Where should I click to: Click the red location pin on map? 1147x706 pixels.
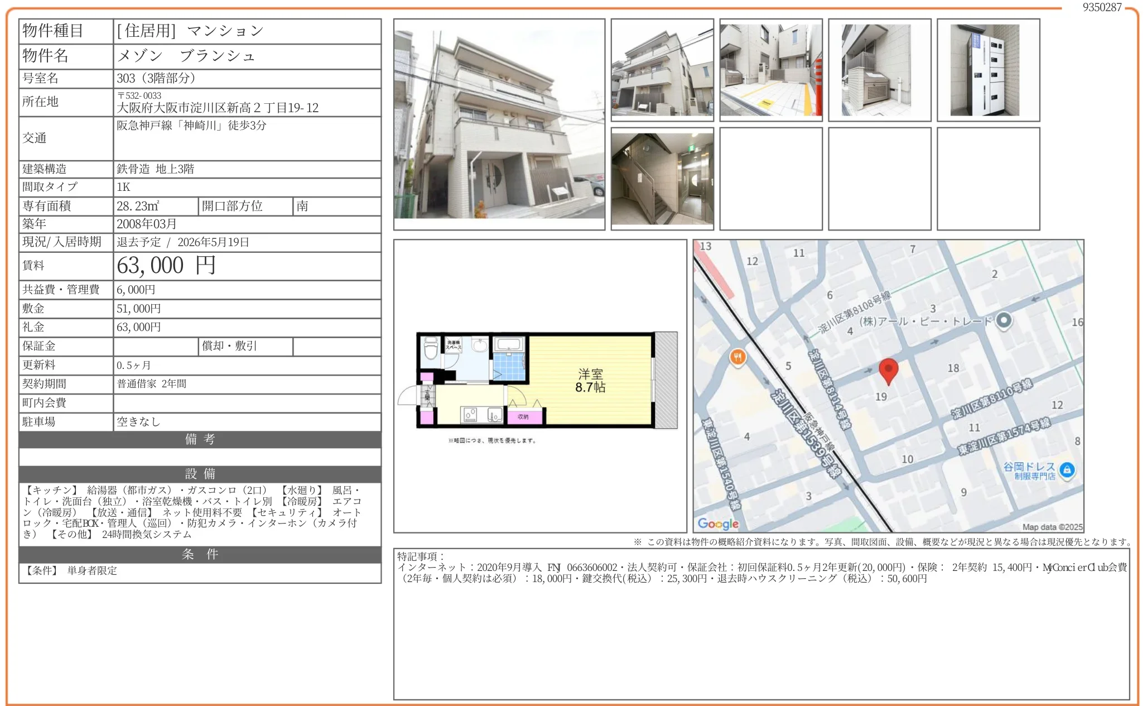pyautogui.click(x=888, y=369)
